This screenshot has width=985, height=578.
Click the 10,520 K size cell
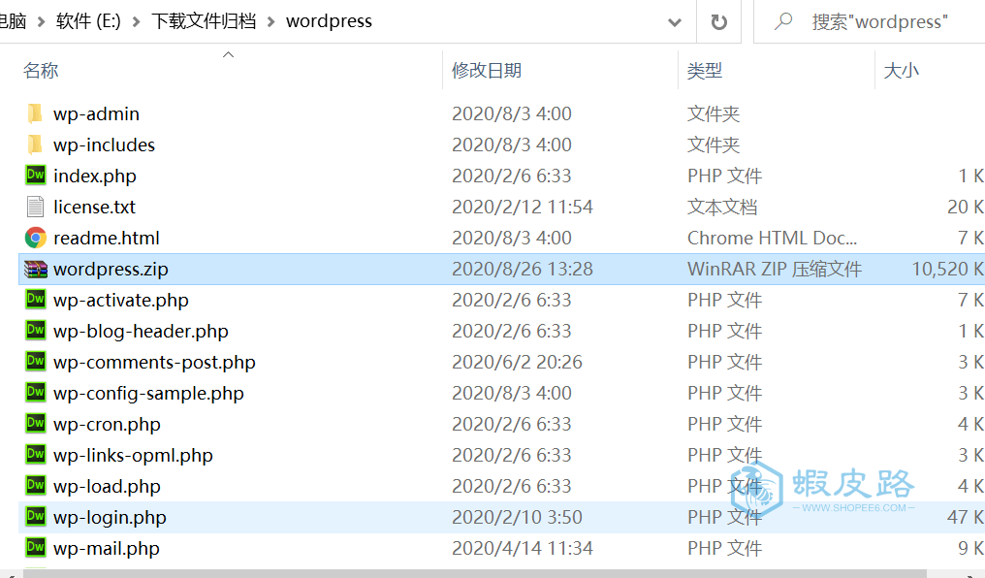coord(948,269)
